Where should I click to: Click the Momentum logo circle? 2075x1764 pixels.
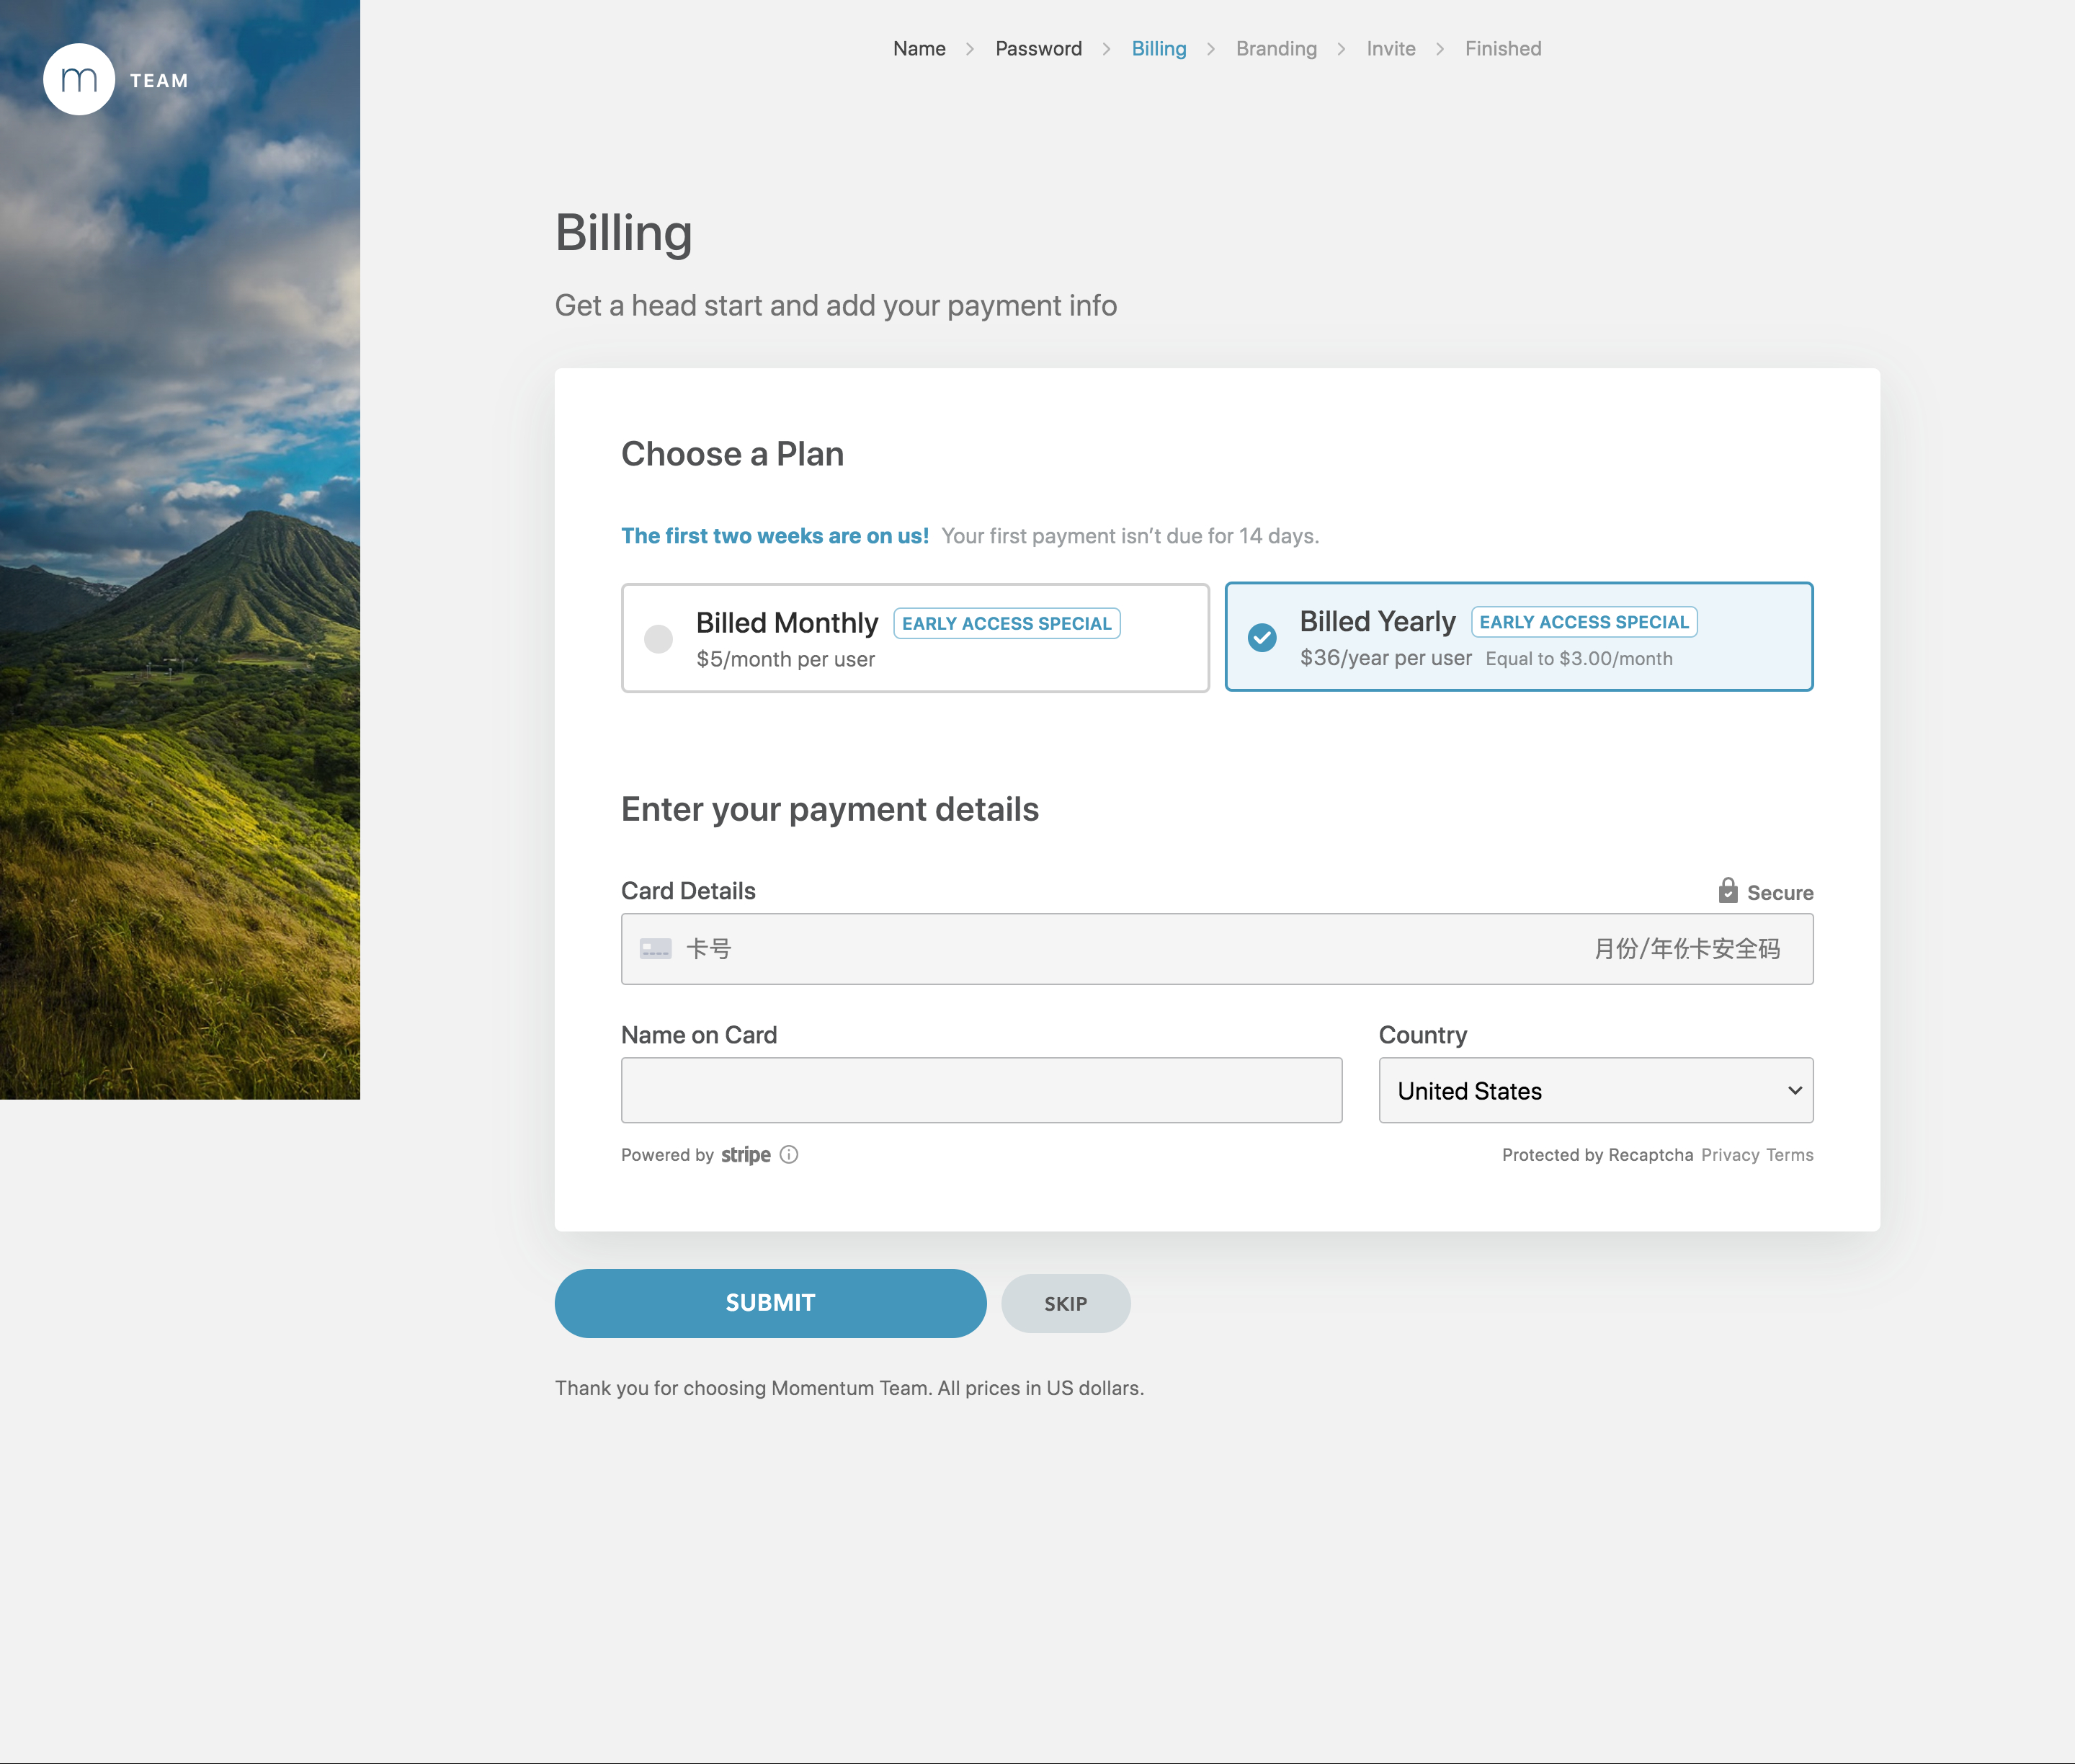click(79, 80)
